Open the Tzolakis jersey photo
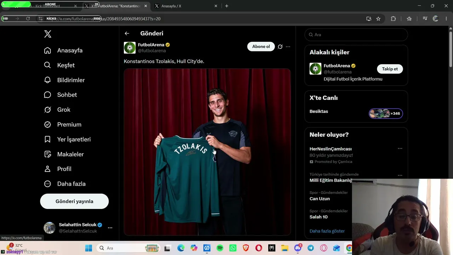Image resolution: width=453 pixels, height=255 pixels. 207,152
